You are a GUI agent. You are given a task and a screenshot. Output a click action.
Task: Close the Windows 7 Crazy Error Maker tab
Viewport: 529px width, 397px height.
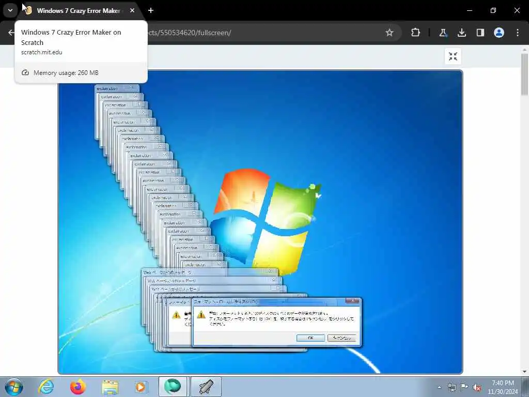(132, 10)
